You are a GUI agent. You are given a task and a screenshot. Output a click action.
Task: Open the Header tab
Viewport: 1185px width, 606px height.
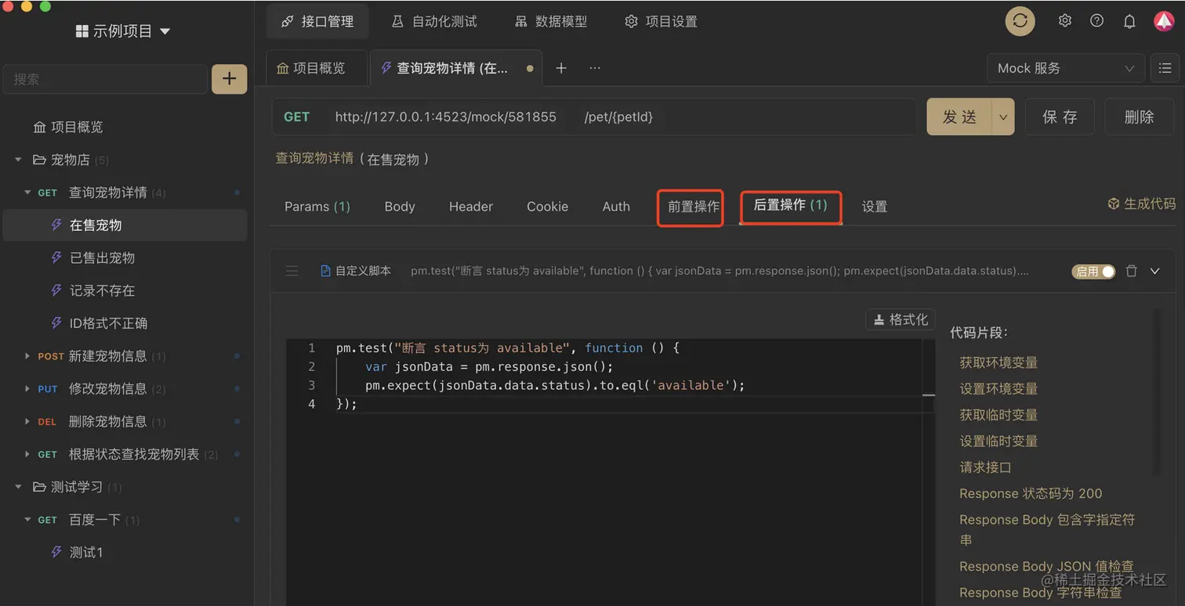(x=471, y=207)
